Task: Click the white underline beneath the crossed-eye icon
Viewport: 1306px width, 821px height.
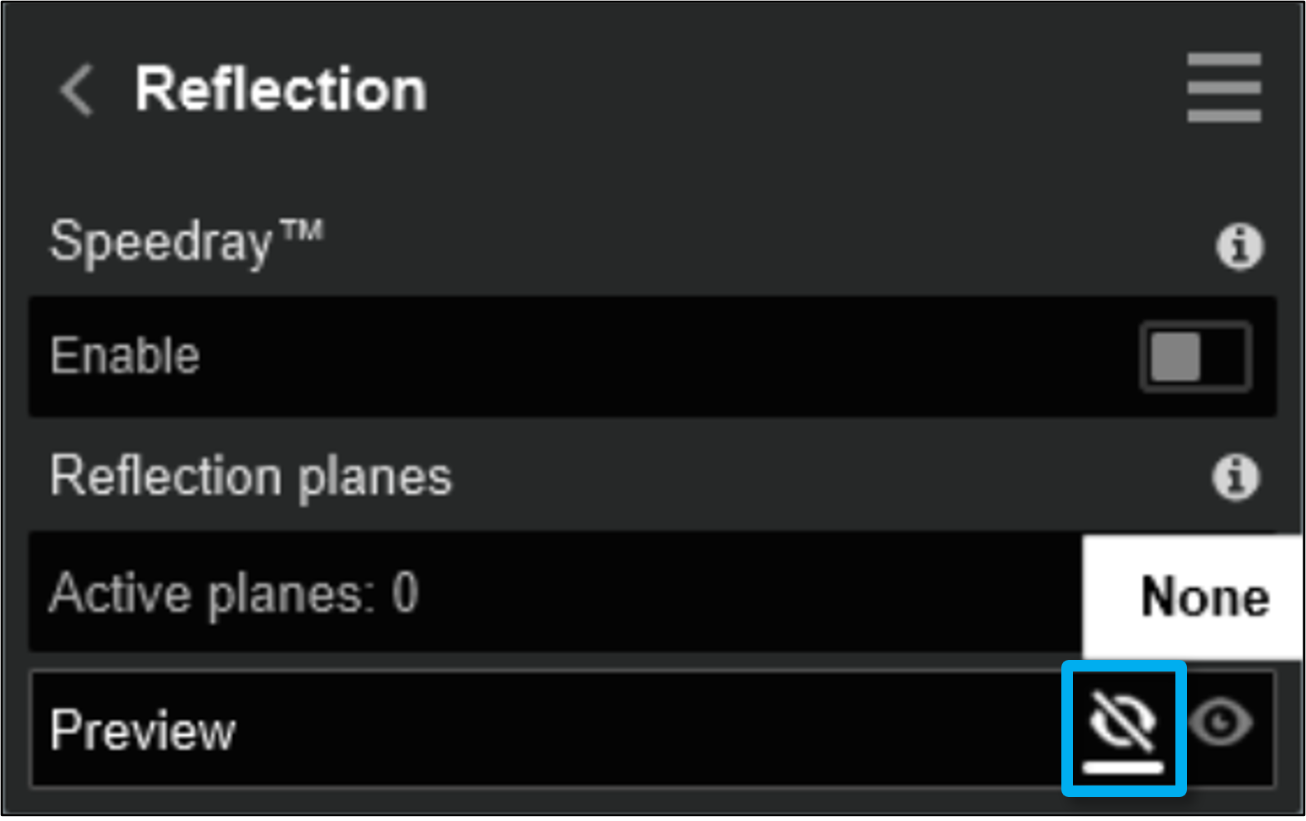Action: point(1122,767)
